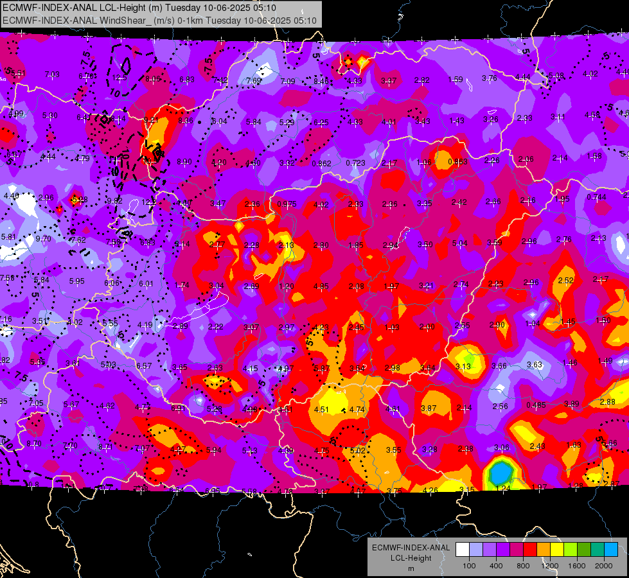The width and height of the screenshot is (629, 578).
Task: Click the wind shear value 3.55
Action: click(x=393, y=450)
